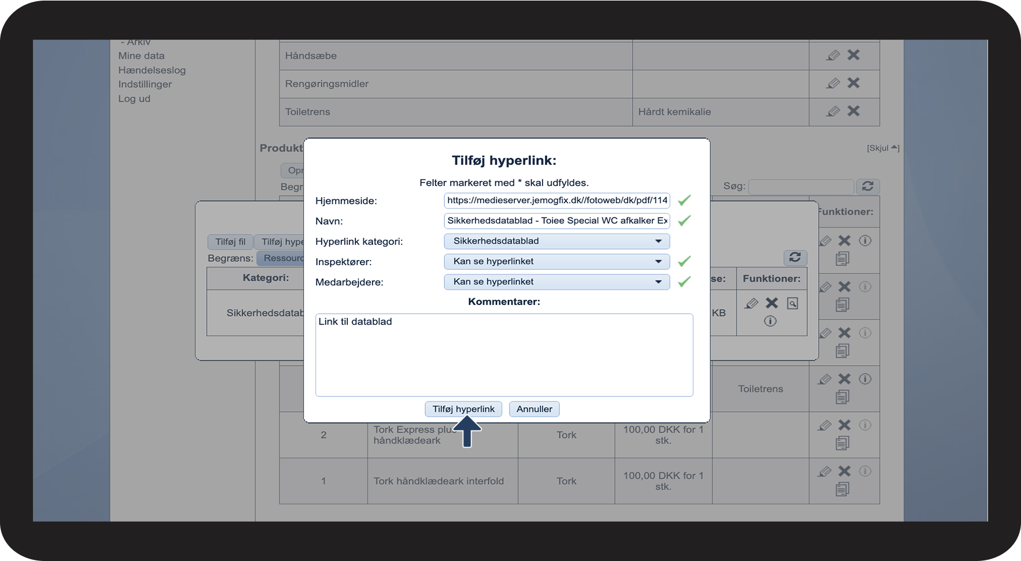The image size is (1021, 561).
Task: Open the Hyperlink kategori dropdown
Action: pos(556,242)
